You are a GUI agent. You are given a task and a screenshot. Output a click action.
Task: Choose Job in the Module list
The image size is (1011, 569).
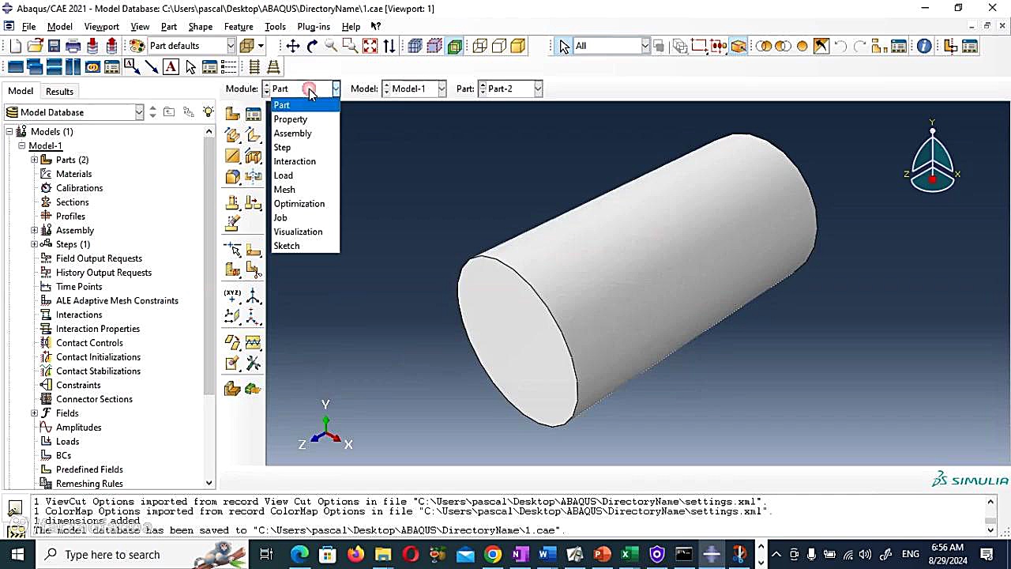[280, 218]
